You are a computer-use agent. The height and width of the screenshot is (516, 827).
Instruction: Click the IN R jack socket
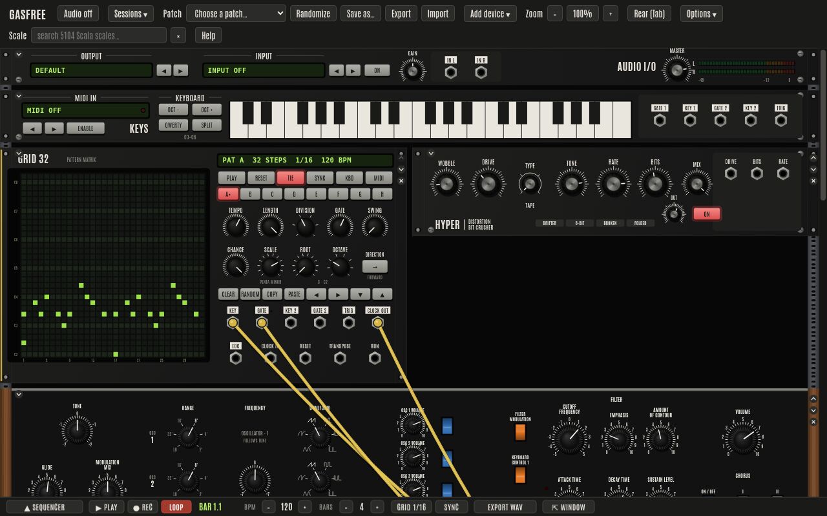(x=481, y=72)
